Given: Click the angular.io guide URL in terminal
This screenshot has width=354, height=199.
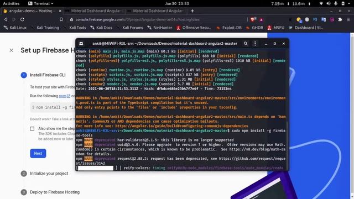Looking at the screenshot, I should [181, 126].
